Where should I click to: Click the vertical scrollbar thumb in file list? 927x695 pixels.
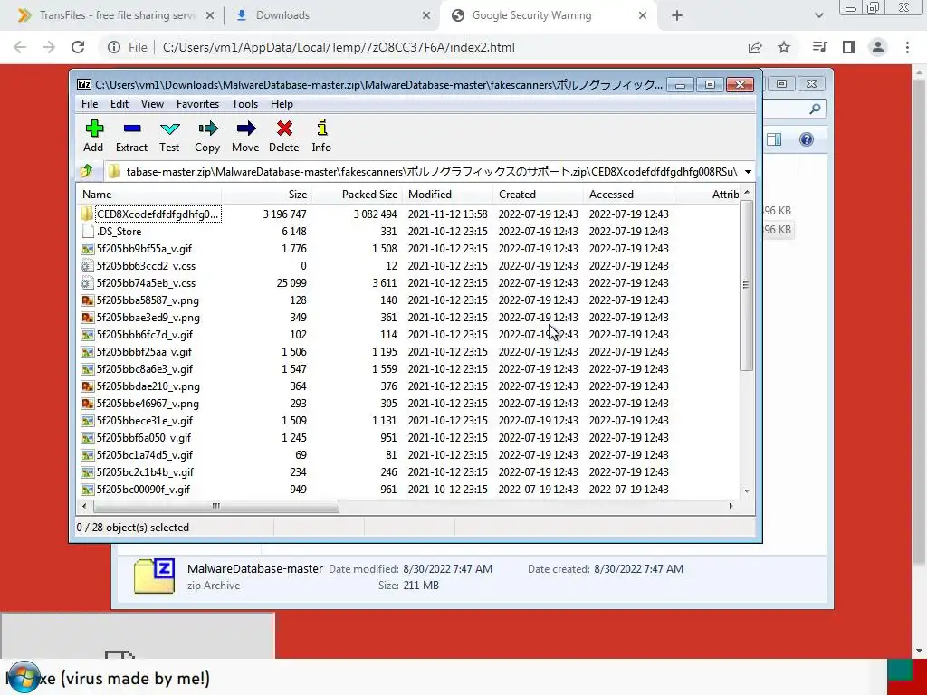click(747, 285)
